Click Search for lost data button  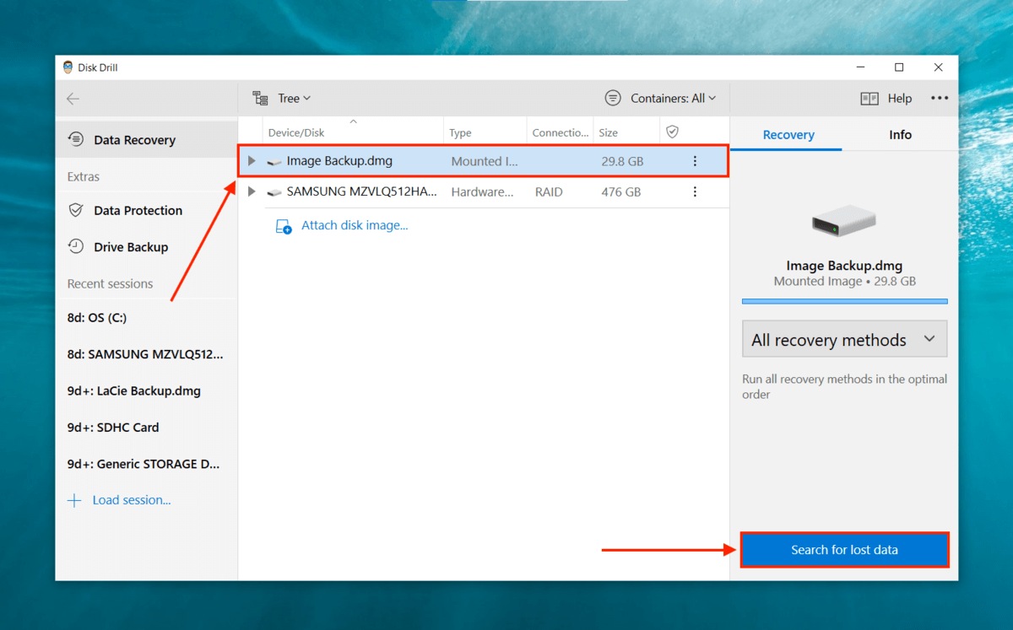point(844,550)
